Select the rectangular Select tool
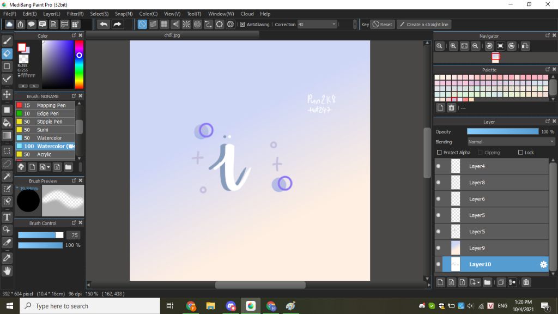Screen dimensions: 558x314 pos(7,151)
